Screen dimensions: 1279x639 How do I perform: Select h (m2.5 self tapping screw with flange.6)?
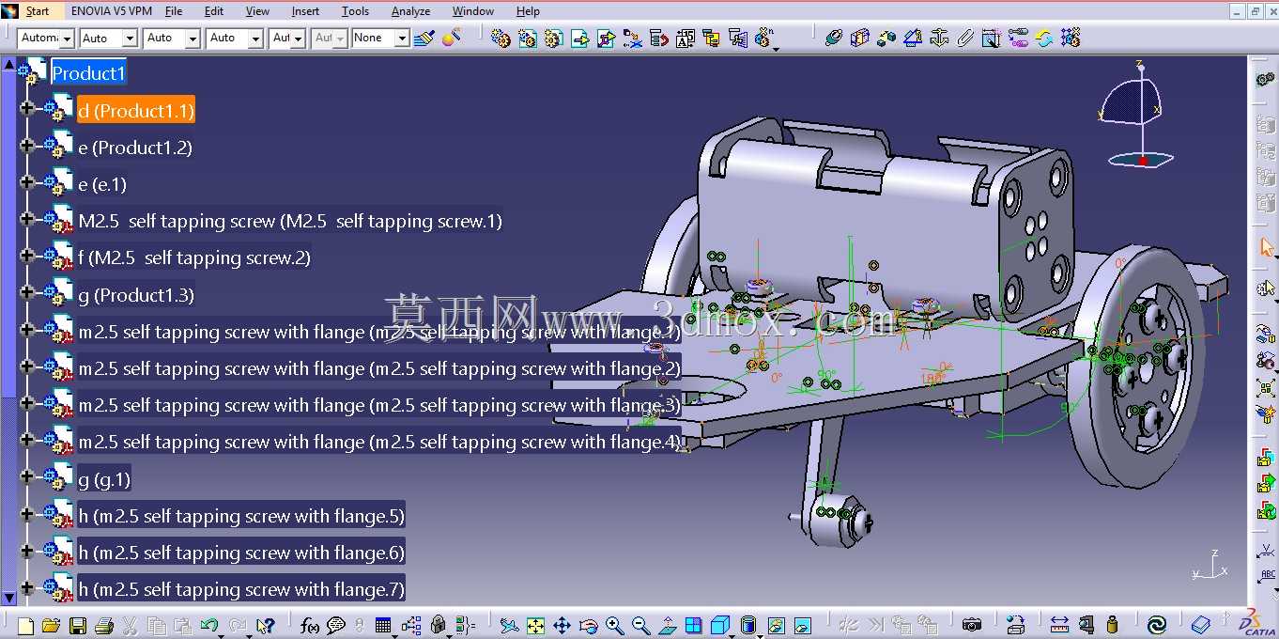click(x=241, y=553)
